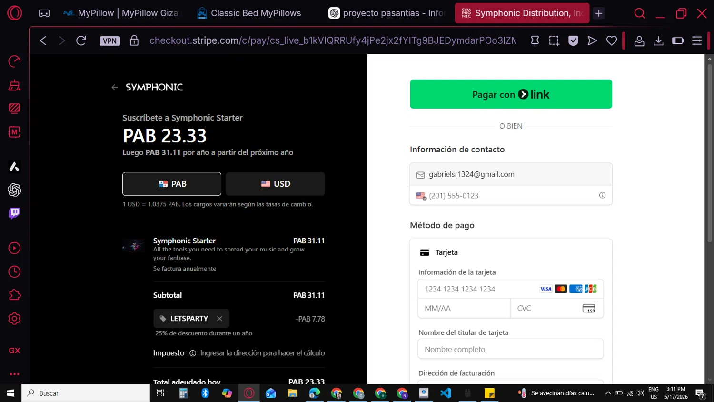Screen dimensions: 714x402
Task: Focus the MM/AA expiry field
Action: pyautogui.click(x=464, y=308)
